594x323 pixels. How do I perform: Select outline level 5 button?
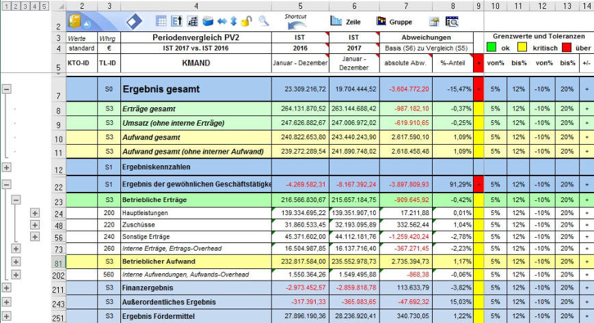tap(44, 6)
